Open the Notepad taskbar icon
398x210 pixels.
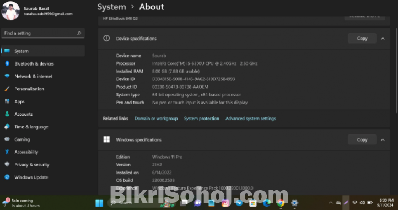[212, 203]
